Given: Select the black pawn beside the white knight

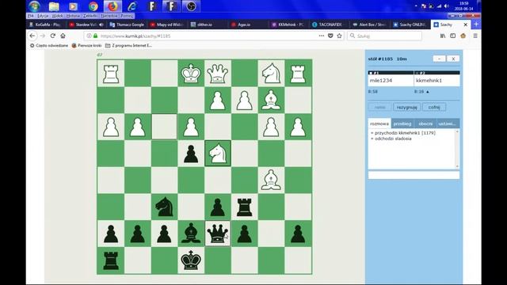Looking at the screenshot, I should coord(191,154).
